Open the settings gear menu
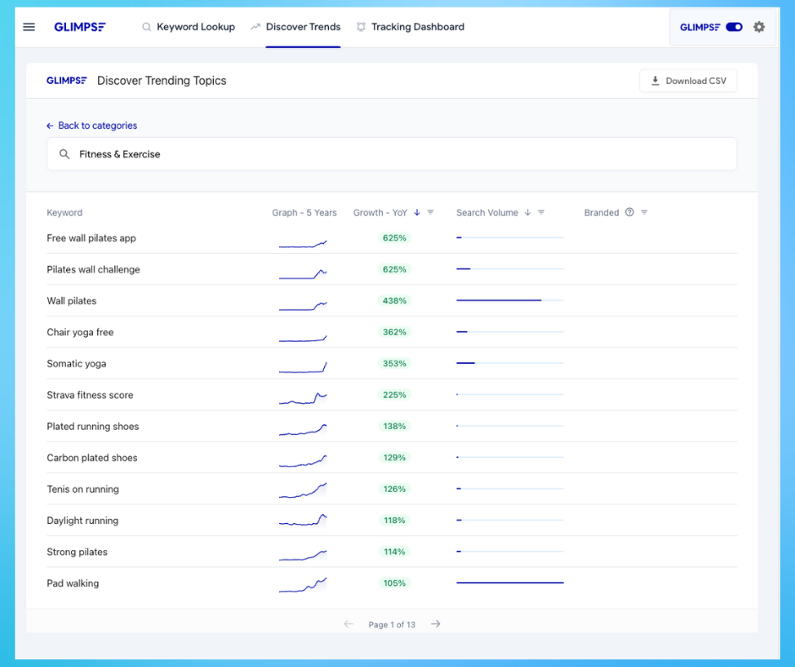The width and height of the screenshot is (795, 667). tap(759, 26)
